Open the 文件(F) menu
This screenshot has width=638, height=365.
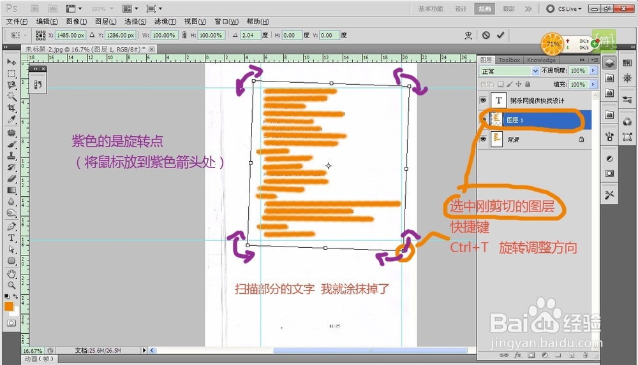tap(17, 22)
